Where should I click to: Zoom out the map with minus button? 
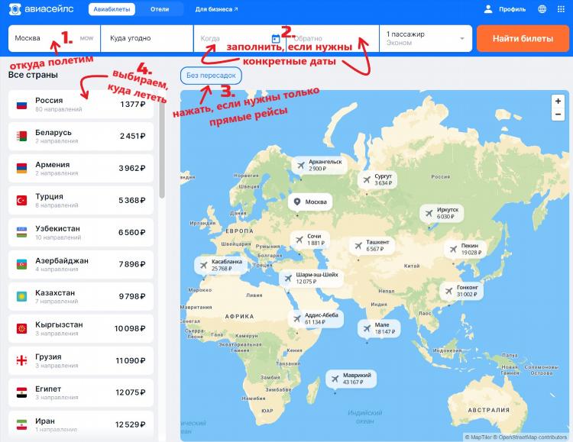[558, 115]
